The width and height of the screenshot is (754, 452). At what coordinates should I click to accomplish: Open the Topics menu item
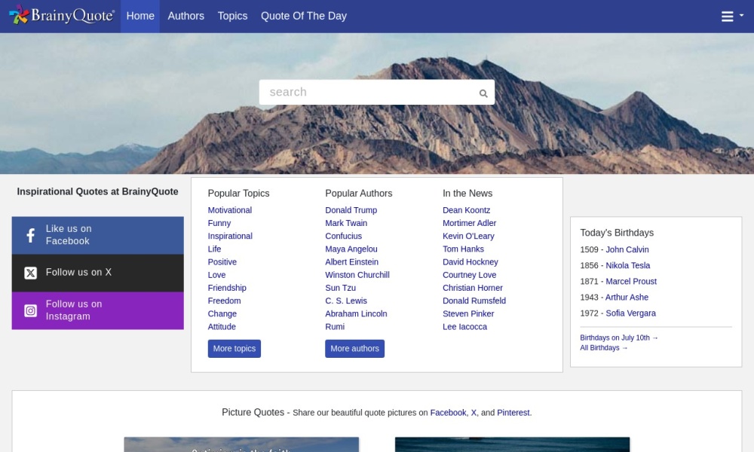tap(233, 16)
